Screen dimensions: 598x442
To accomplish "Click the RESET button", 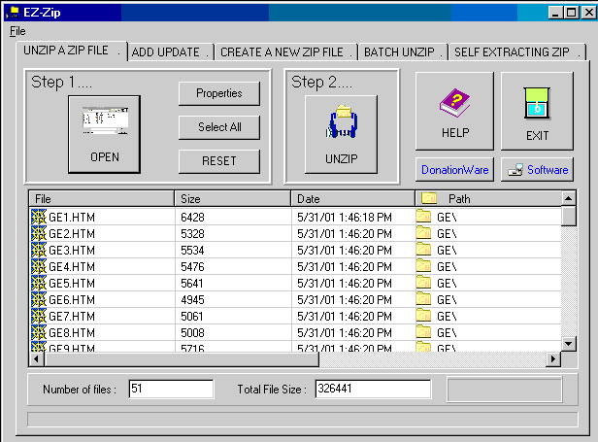I will (x=219, y=161).
